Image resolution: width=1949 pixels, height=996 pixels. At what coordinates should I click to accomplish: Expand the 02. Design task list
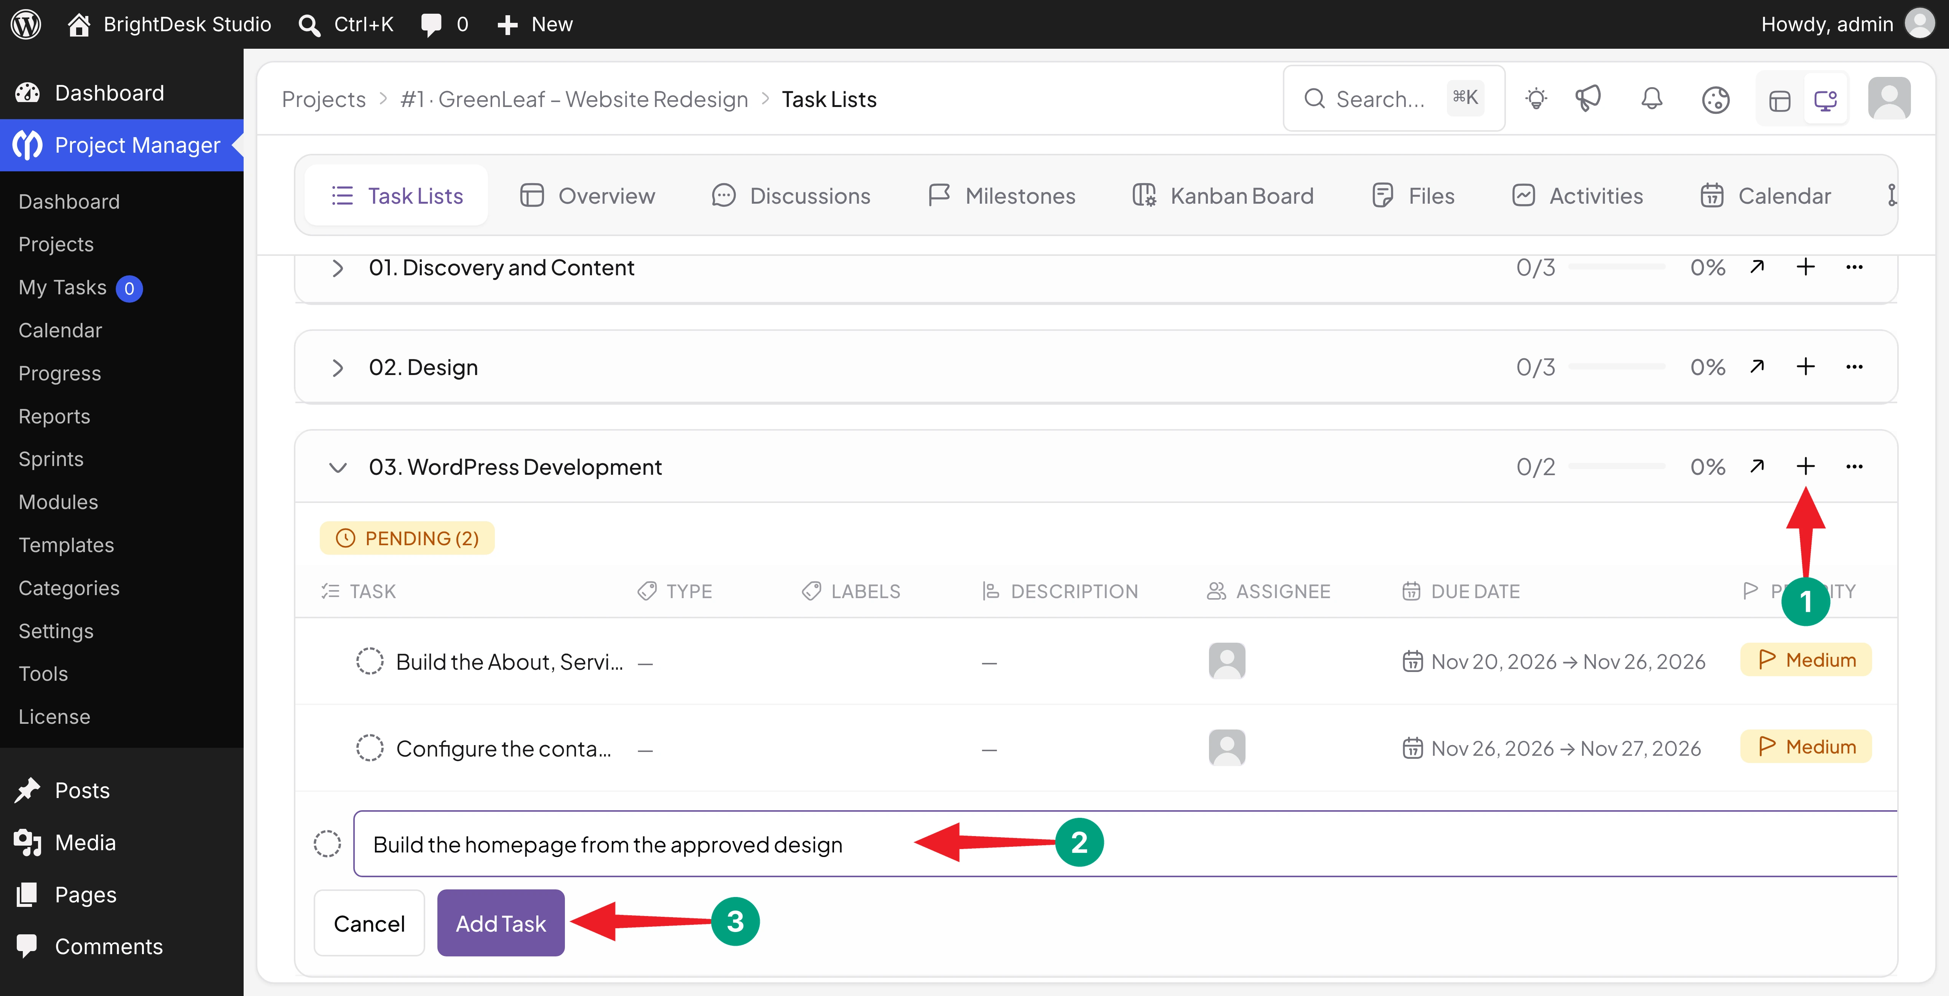coord(337,368)
